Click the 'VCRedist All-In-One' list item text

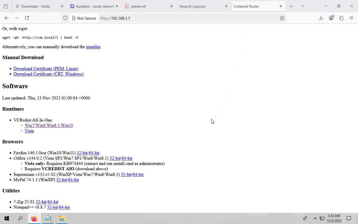click(33, 120)
